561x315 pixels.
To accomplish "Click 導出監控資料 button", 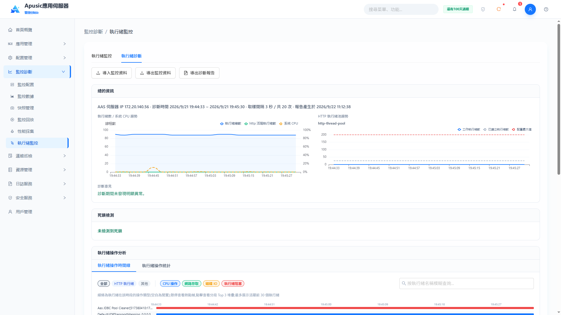I will coord(155,73).
